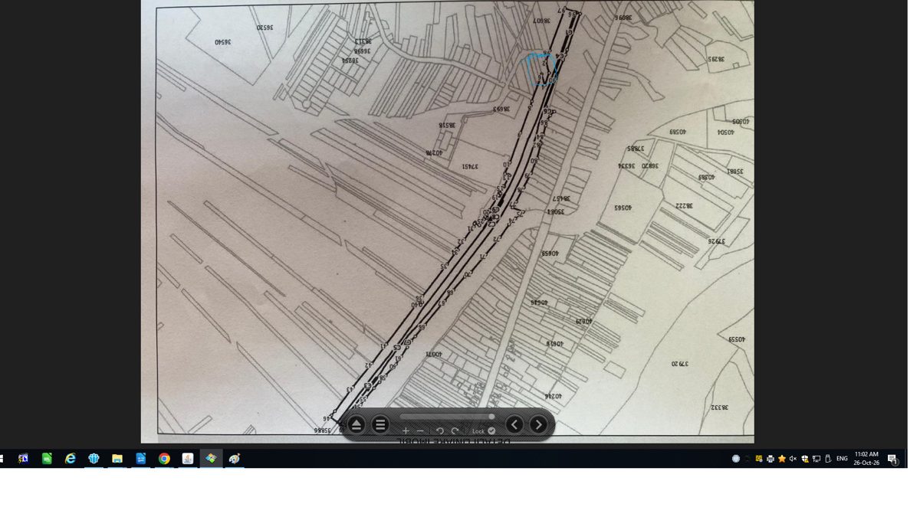Go to the previous image
The image size is (920, 517).
514,425
